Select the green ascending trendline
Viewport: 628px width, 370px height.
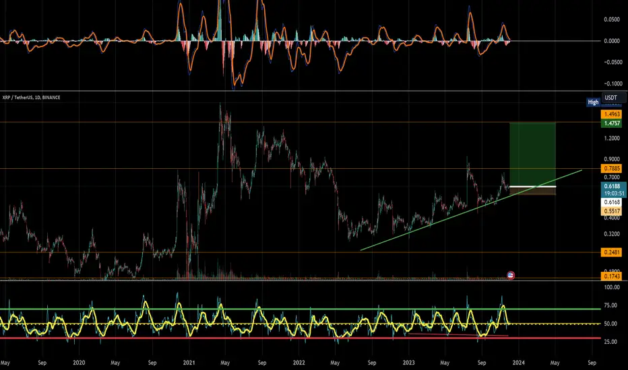(471, 211)
